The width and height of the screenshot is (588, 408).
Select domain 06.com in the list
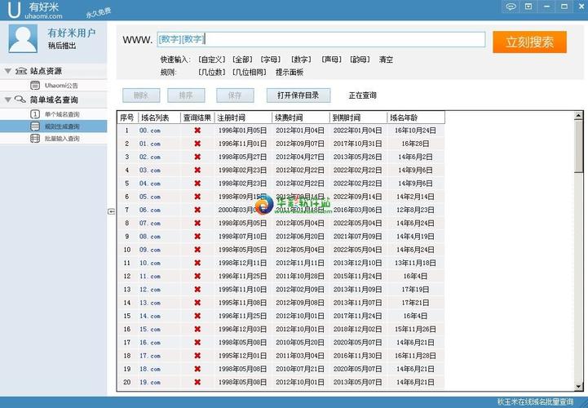[x=149, y=210]
